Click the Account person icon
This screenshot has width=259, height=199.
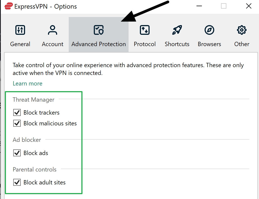(52, 30)
